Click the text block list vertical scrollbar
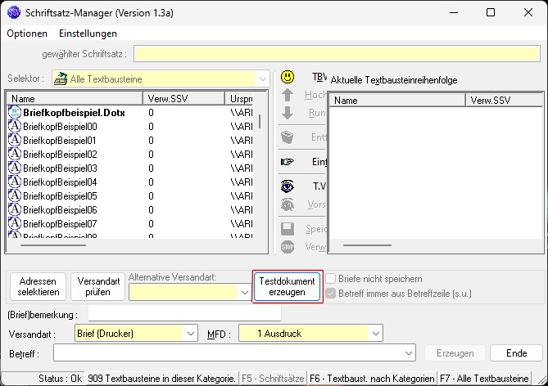 pos(260,122)
